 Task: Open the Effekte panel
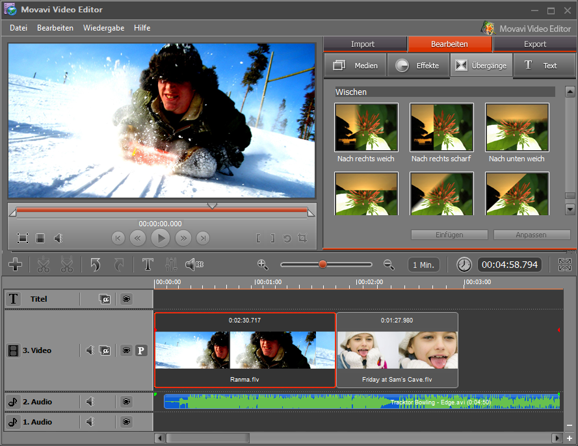417,66
